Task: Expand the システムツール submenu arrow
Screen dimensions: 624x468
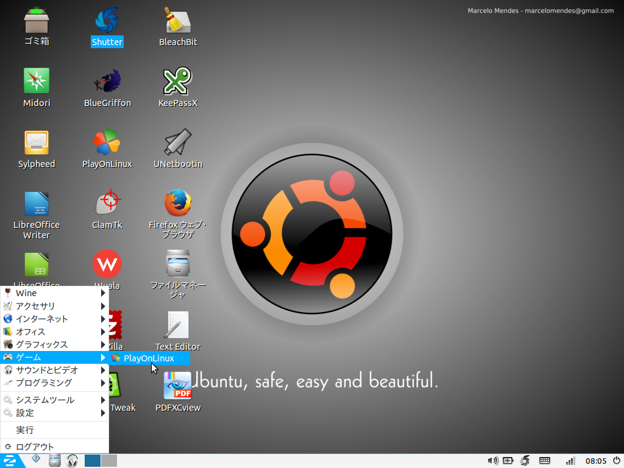Action: click(102, 400)
